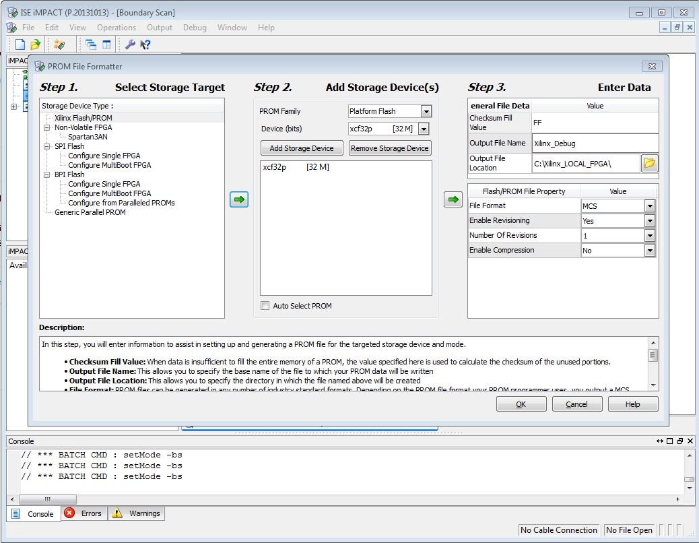This screenshot has height=543, width=699.
Task: Click green arrow between Step 1 and Step 2
Action: tap(239, 199)
